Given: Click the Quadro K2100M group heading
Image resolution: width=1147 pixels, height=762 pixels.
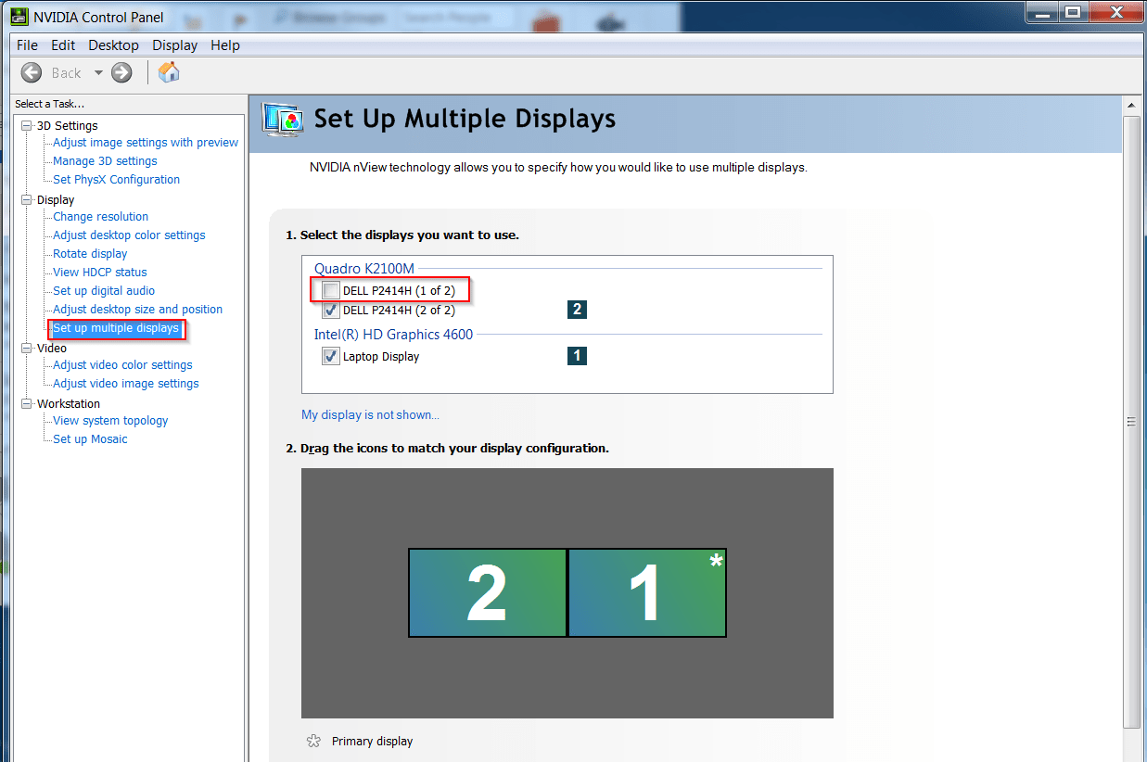Looking at the screenshot, I should (364, 269).
